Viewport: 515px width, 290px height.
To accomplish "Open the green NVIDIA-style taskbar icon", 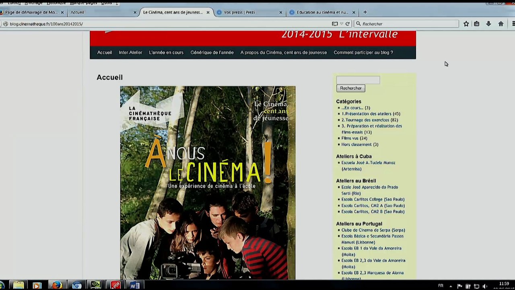I will [x=96, y=285].
